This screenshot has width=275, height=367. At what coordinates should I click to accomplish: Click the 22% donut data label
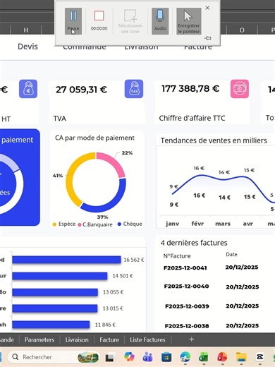pos(127,153)
